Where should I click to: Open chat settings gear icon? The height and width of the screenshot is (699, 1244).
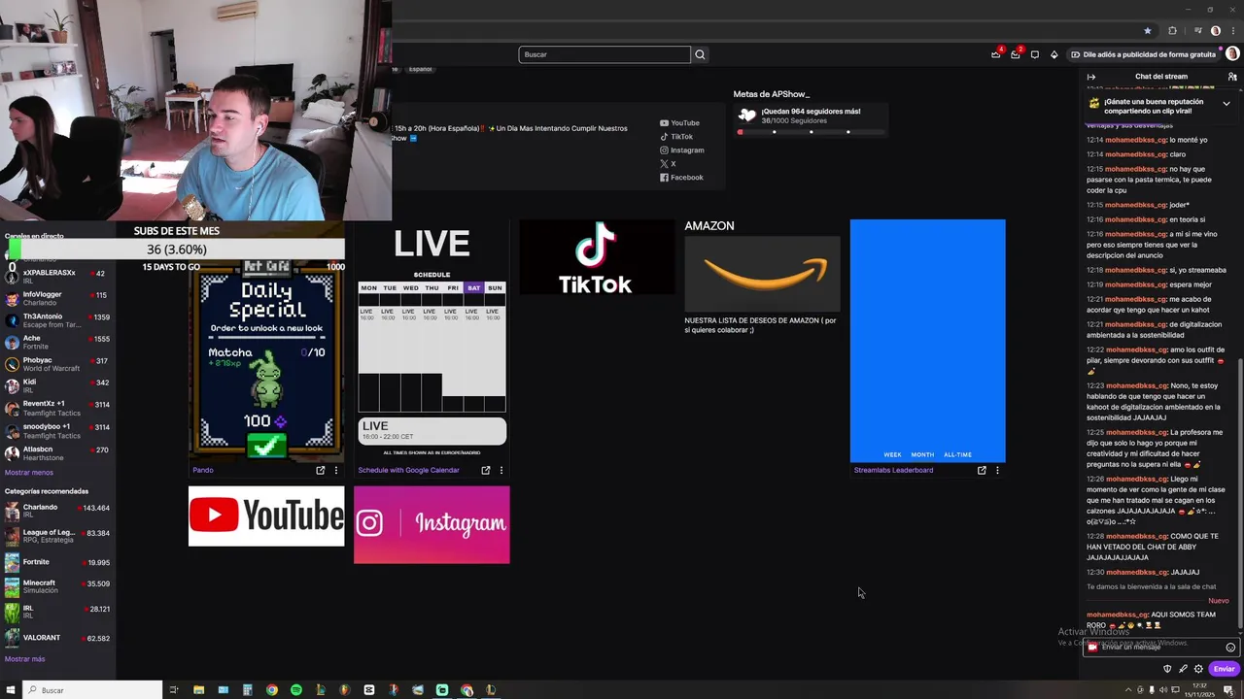(1198, 669)
